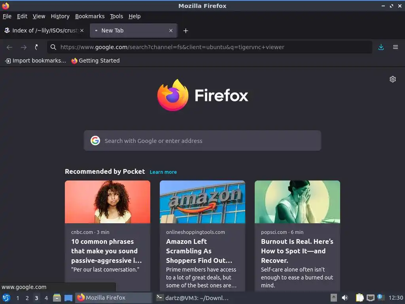
Task: Click the magnifier icon in the address bar
Action: tap(53, 47)
